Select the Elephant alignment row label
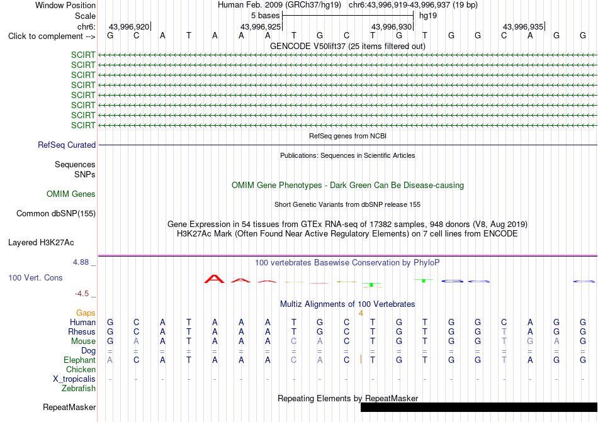This screenshot has height=422, width=598. 79,360
